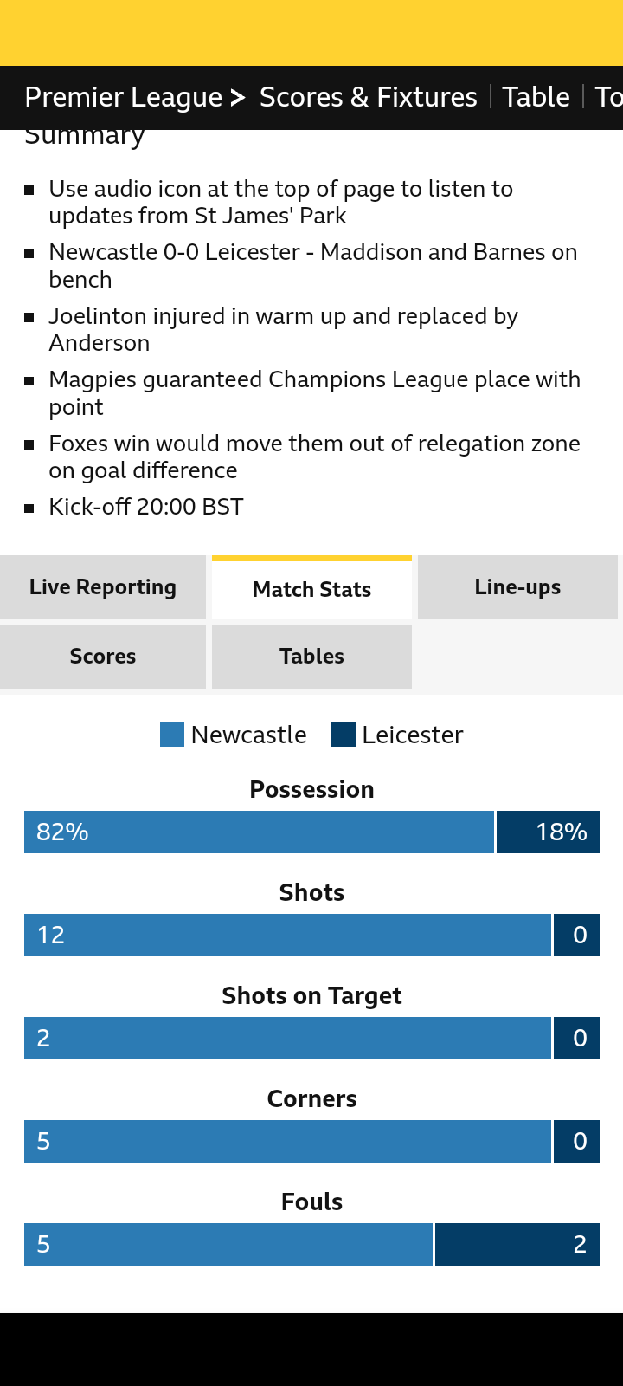The image size is (623, 1386).
Task: Open Scores & Fixtures navigation link
Action: point(368,97)
